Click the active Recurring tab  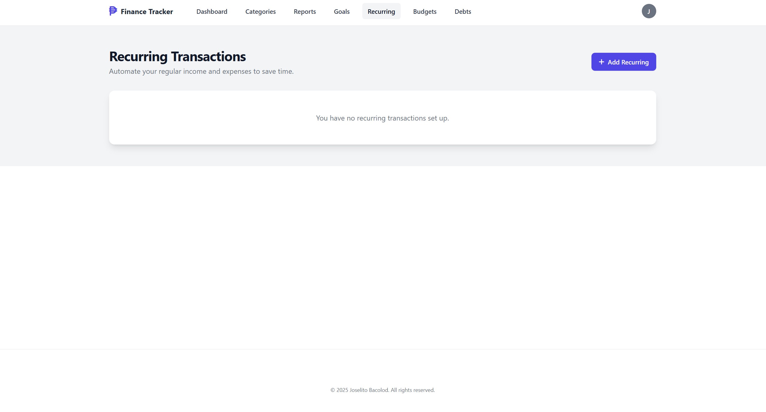tap(381, 12)
